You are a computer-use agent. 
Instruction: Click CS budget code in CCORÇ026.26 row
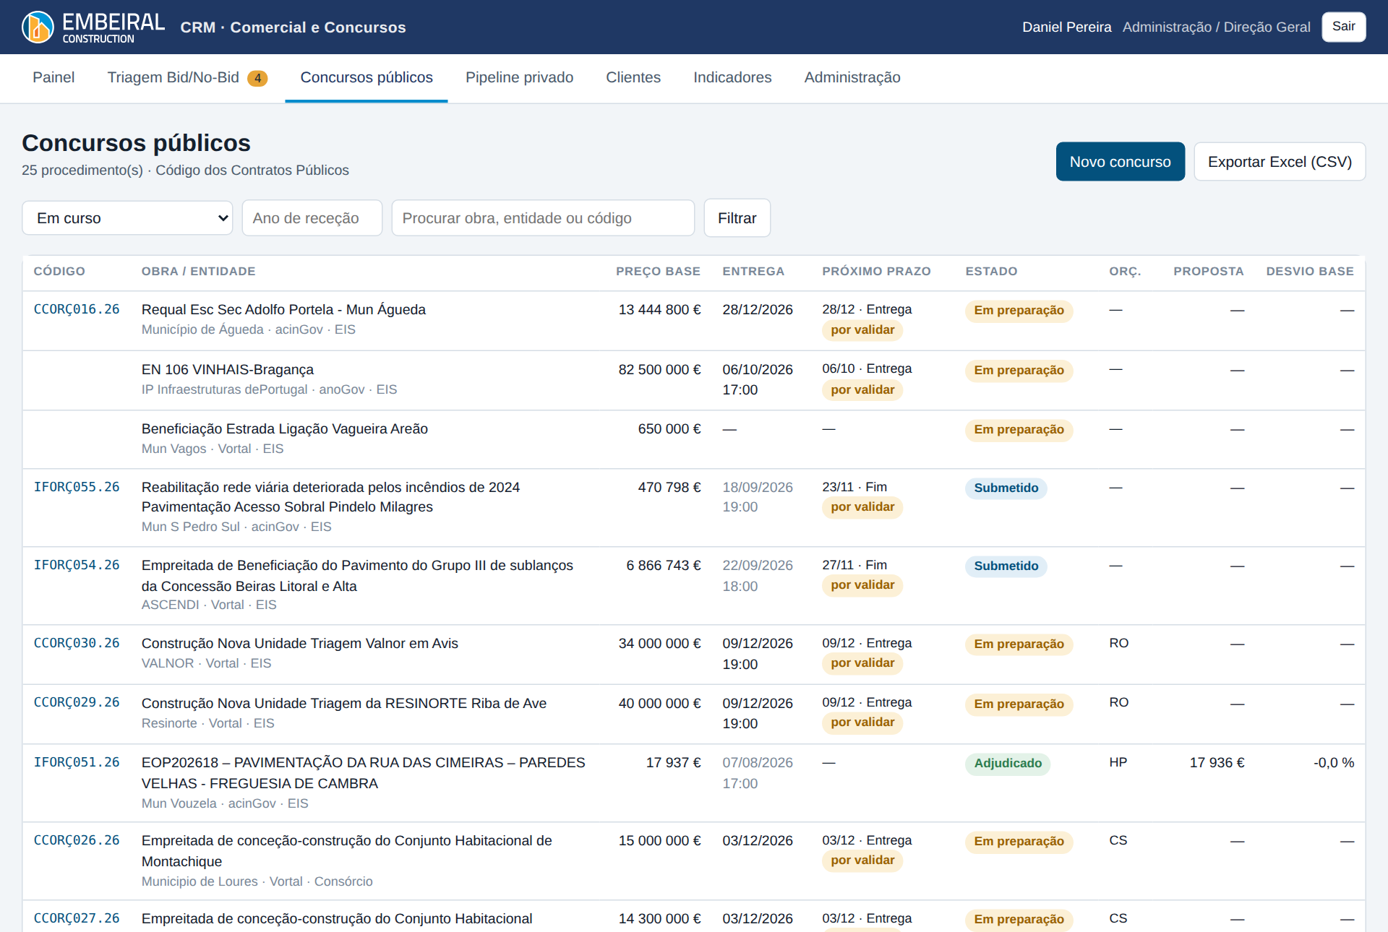(x=1118, y=840)
